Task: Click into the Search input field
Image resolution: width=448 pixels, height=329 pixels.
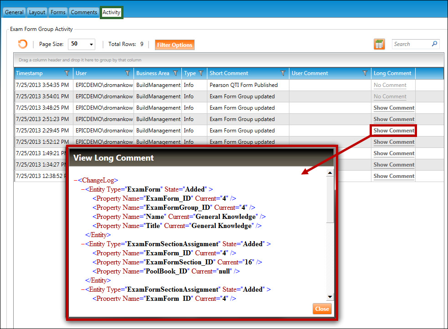Action: 411,44
